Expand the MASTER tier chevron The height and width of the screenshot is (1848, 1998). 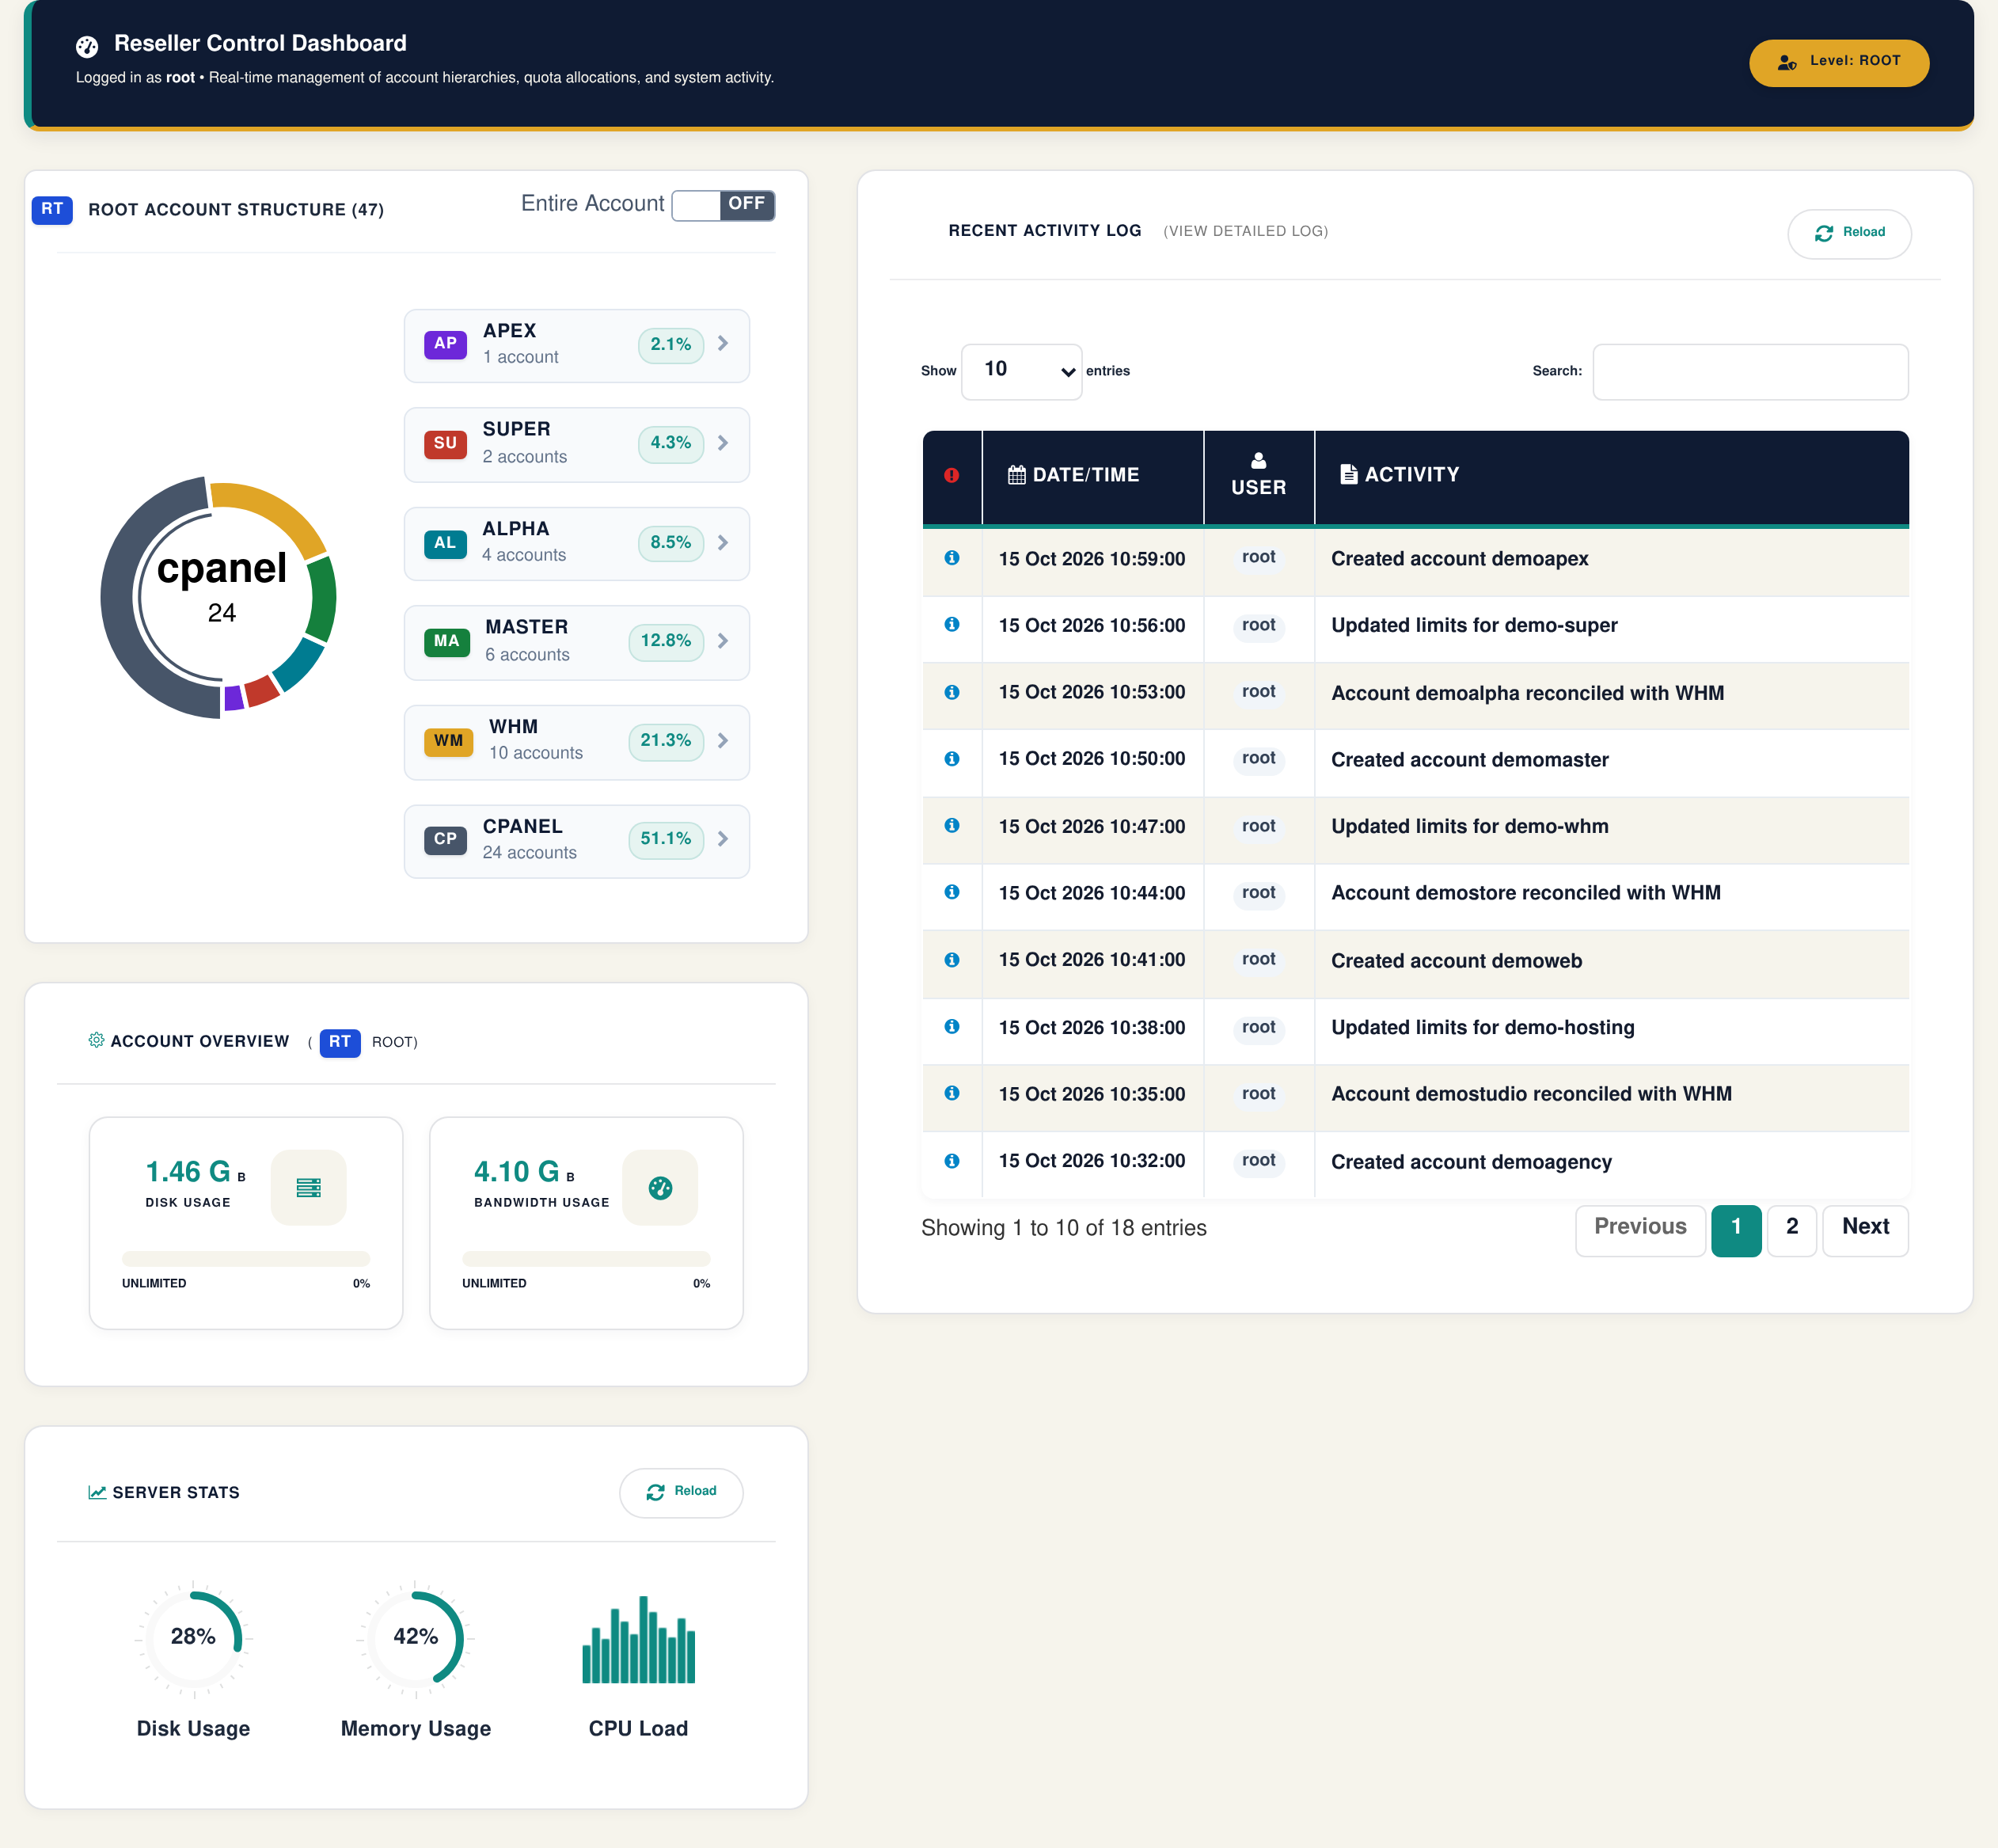point(723,641)
